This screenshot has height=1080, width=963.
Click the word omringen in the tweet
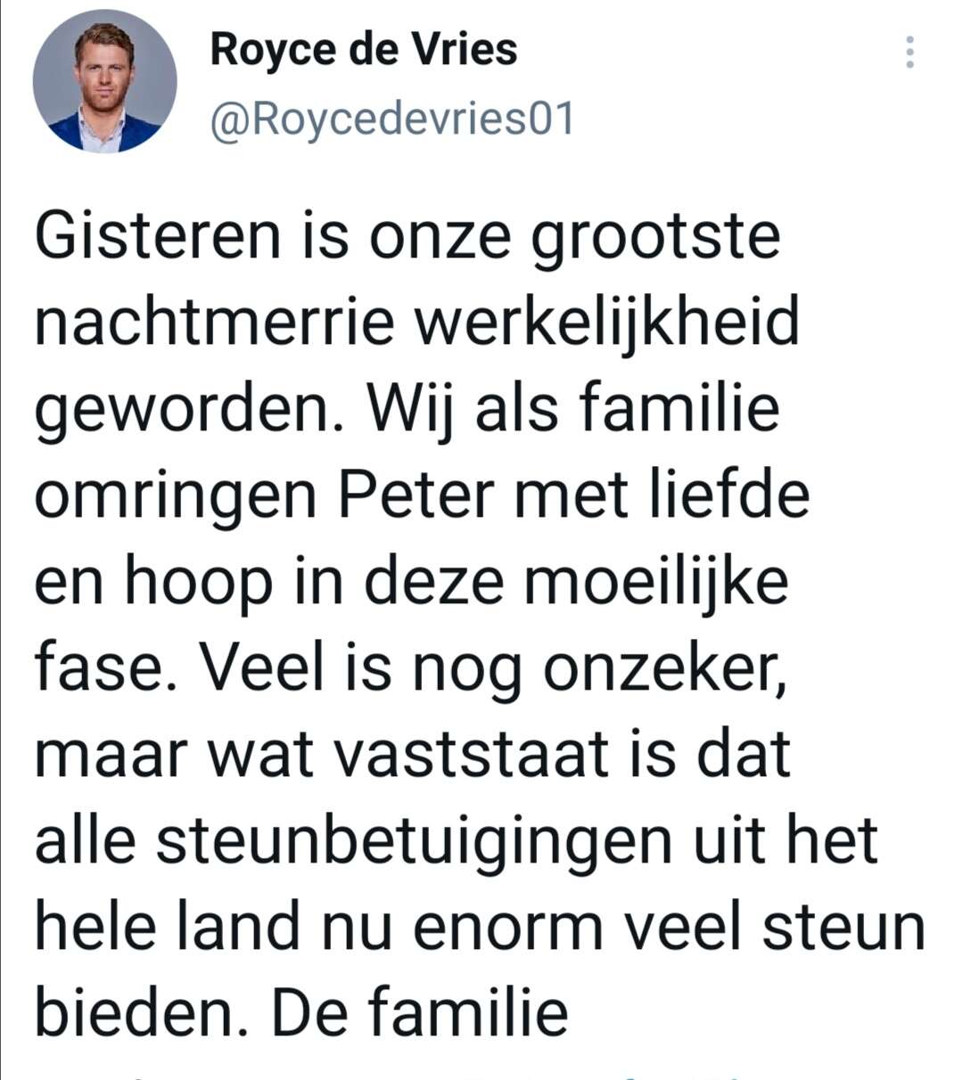pos(175,496)
